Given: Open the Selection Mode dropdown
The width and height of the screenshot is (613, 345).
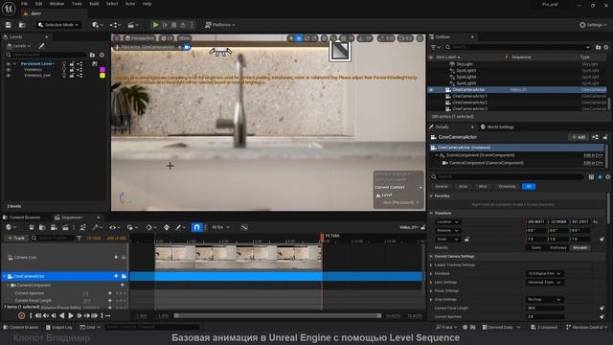Looking at the screenshot, I should [x=58, y=25].
